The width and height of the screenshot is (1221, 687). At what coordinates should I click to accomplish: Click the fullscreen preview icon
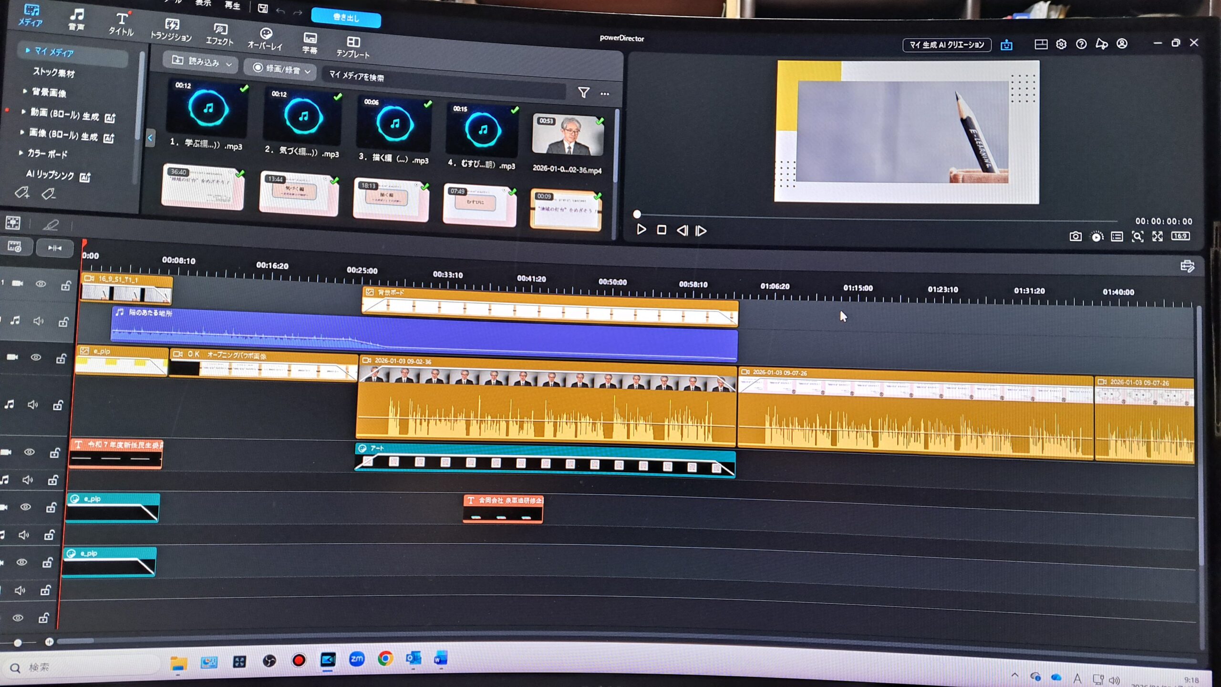tap(1158, 236)
